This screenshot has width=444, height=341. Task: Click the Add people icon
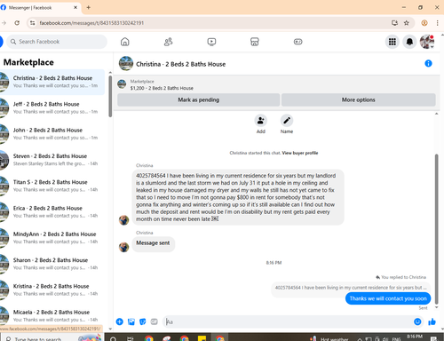tap(260, 121)
